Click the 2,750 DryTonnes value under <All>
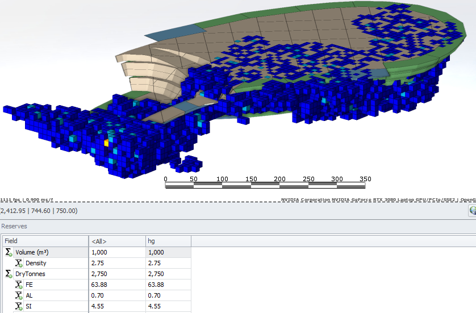Screen dimensions: 476x313 click(99, 274)
